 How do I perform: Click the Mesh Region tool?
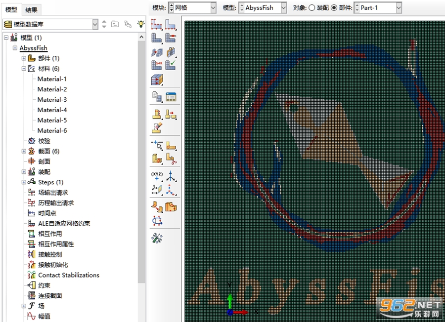tap(170, 38)
